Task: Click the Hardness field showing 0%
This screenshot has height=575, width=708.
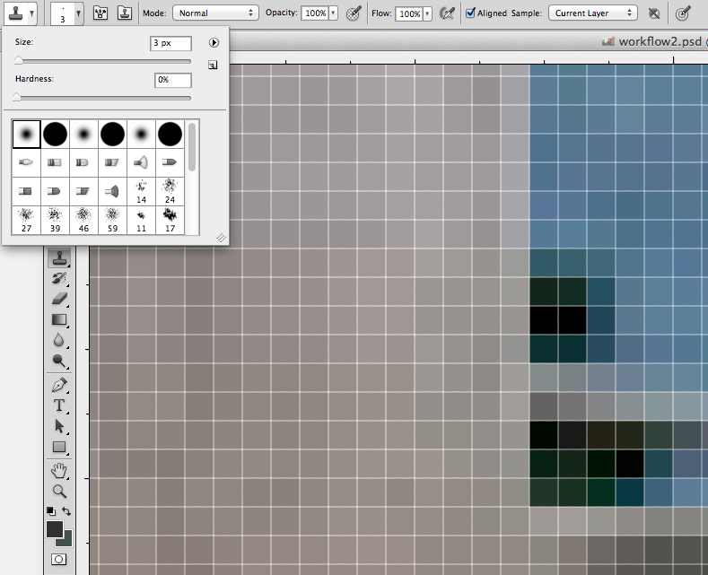Action: (173, 80)
